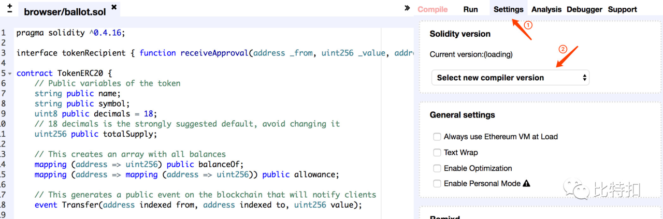Click the interface tokenRecipient line
This screenshot has height=219, width=663.
pyautogui.click(x=215, y=53)
